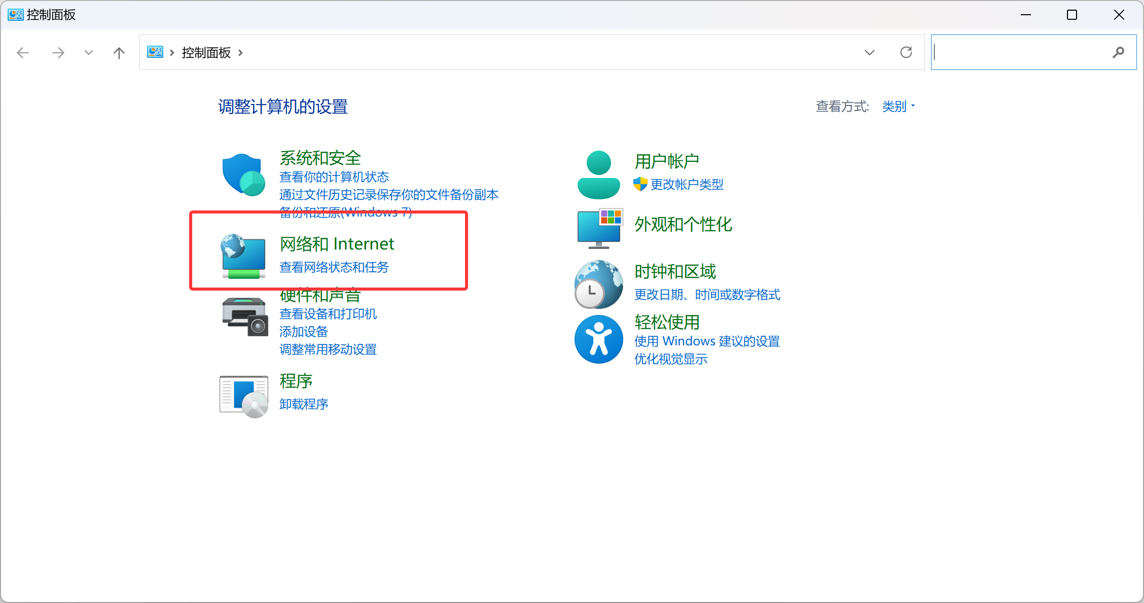Image resolution: width=1144 pixels, height=603 pixels.
Task: Click the up-one-level arrow button
Action: [x=119, y=52]
